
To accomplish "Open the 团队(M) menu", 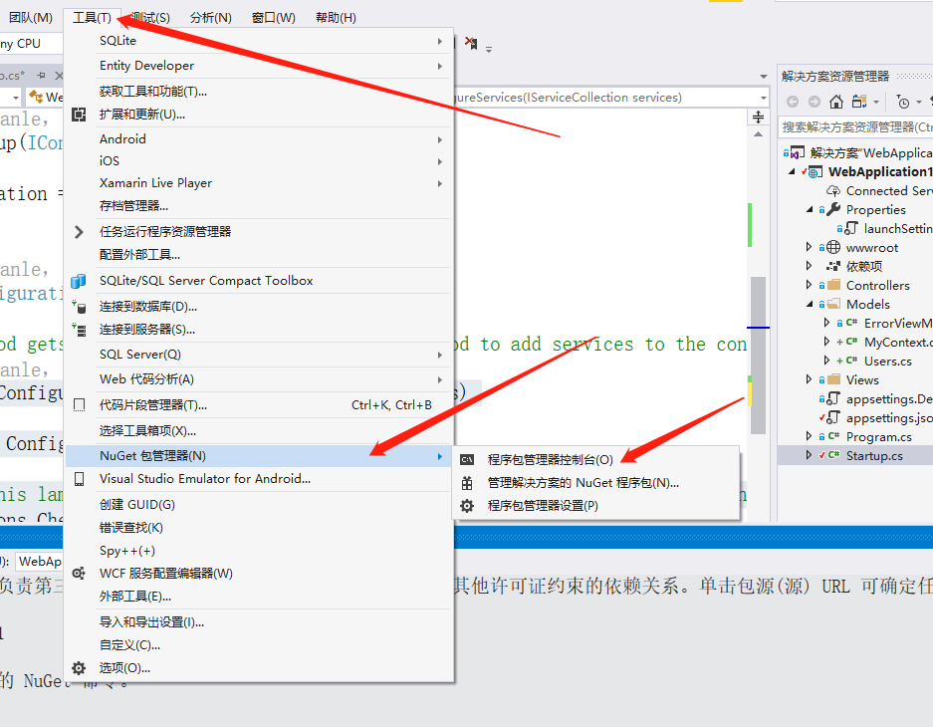I will coord(30,18).
